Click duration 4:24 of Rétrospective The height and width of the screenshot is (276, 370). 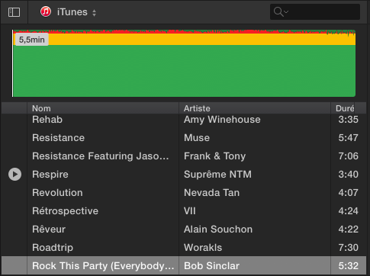tap(348, 211)
